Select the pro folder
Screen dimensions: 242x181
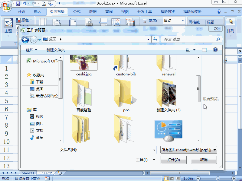coord(126,95)
